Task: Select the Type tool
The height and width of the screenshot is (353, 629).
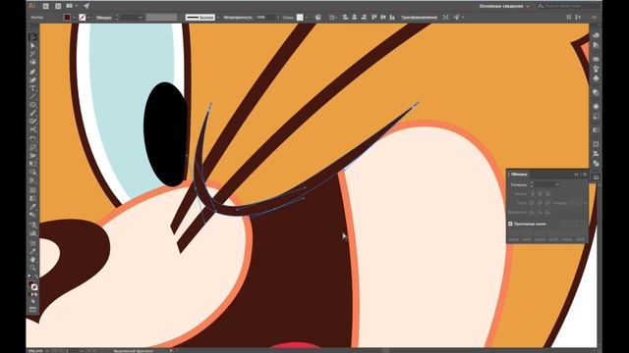Action: [32, 88]
